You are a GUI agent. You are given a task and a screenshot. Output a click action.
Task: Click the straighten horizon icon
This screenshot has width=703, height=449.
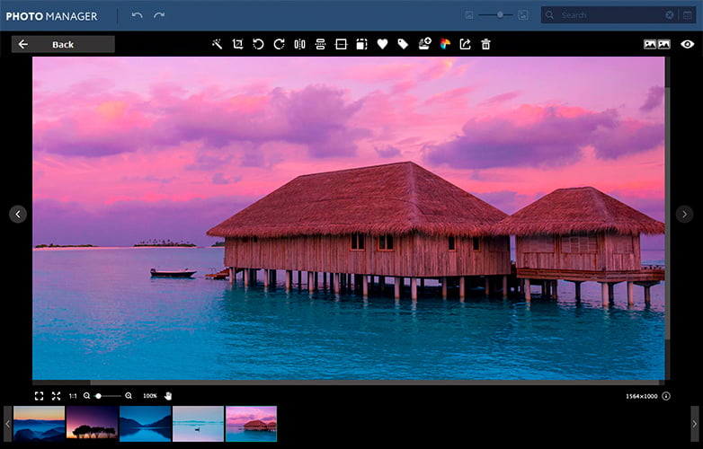point(341,44)
